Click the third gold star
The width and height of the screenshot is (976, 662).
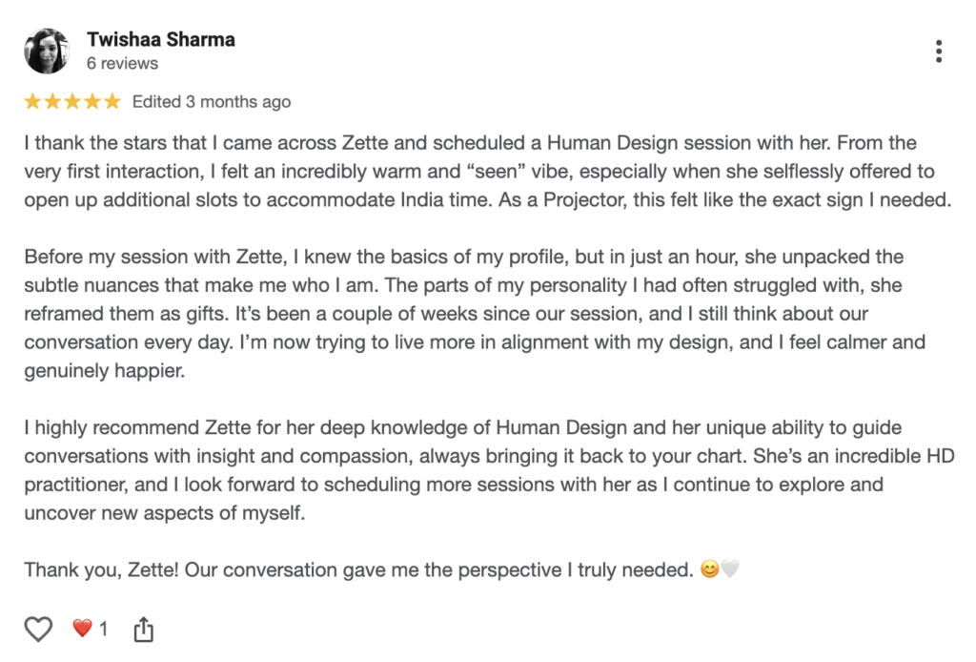click(x=73, y=101)
